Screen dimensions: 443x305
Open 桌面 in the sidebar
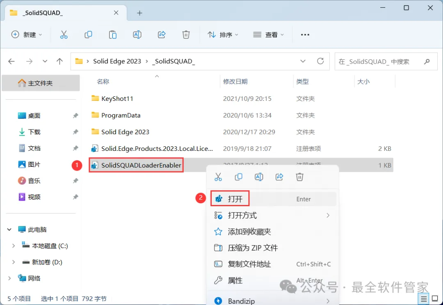[x=34, y=116]
